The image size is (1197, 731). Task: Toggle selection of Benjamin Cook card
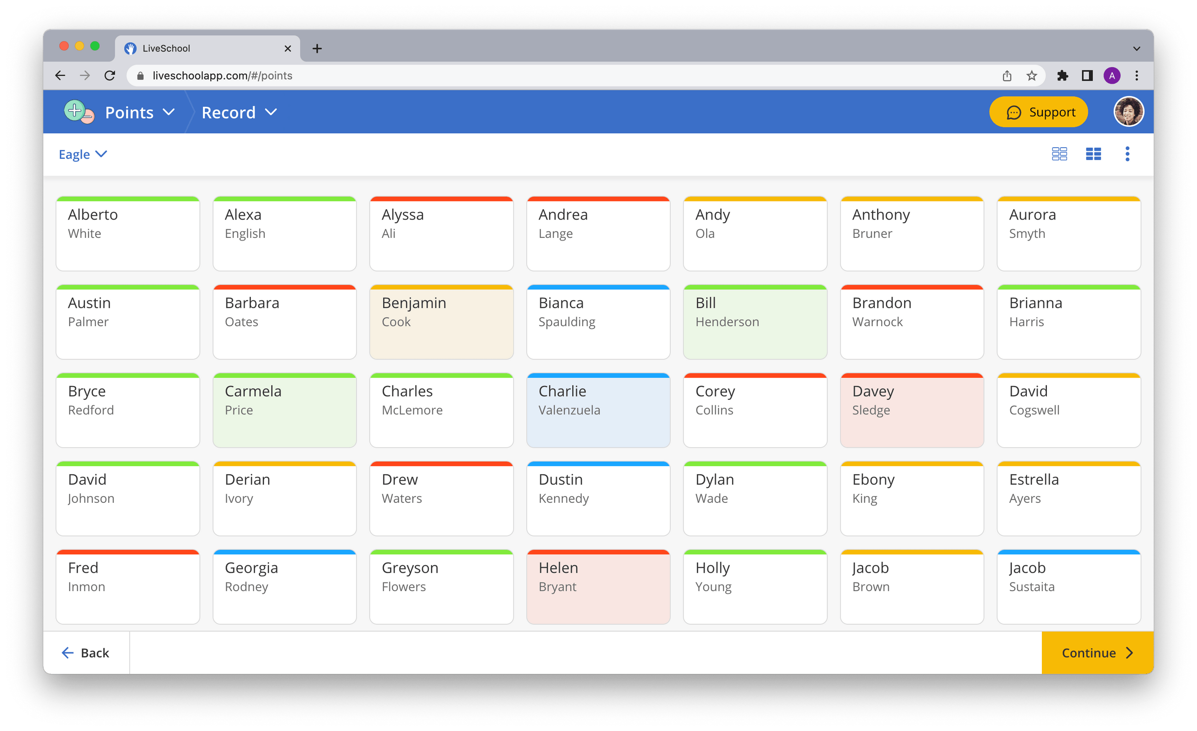pos(441,322)
